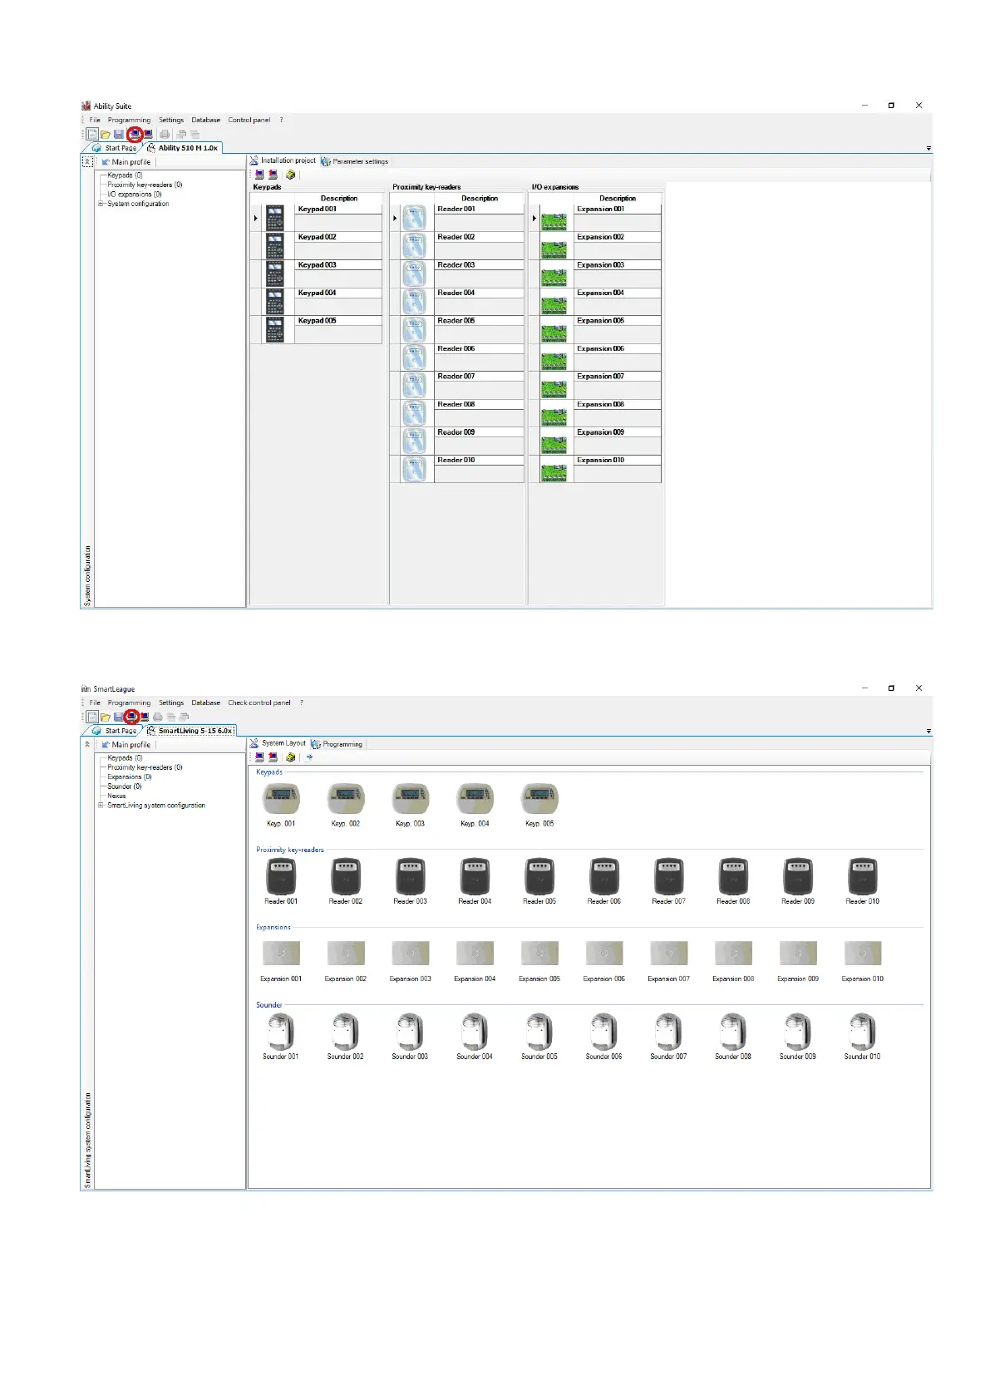Open the Settings menu in SmartLeague
This screenshot has height=1400, width=990.
coord(171,702)
